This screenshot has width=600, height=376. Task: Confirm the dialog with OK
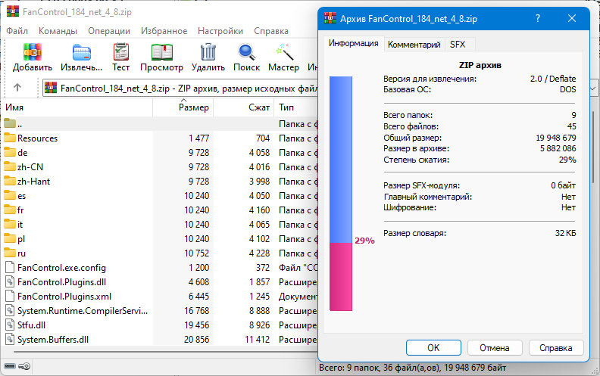(433, 348)
